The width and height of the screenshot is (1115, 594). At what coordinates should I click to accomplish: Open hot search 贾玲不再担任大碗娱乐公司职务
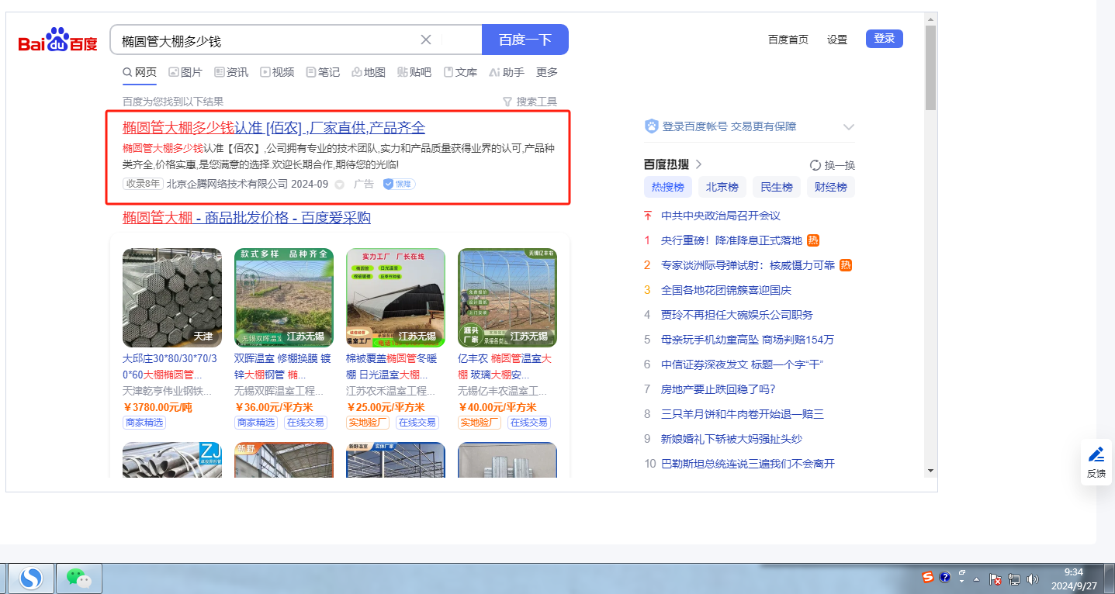(x=737, y=315)
